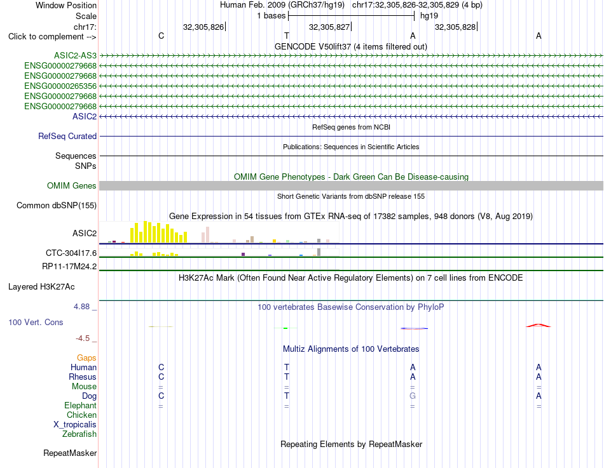This screenshot has height=468, width=604.
Task: Click 'Short Genetic Variants from dbSNP release 155' title
Action: pos(351,196)
